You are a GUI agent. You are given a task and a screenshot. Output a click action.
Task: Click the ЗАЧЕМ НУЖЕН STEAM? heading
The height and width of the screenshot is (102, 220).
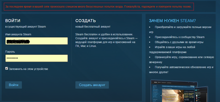coord(172,21)
